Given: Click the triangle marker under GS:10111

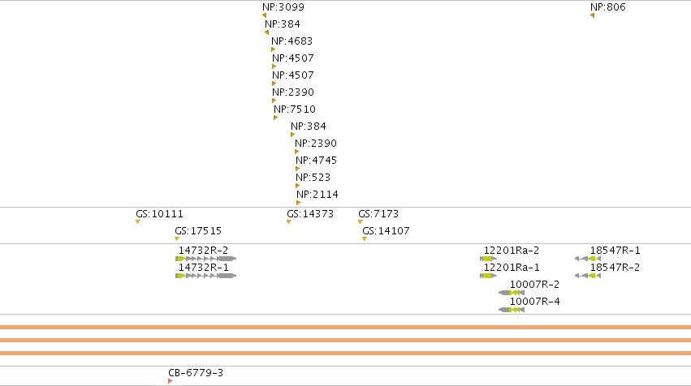Looking at the screenshot, I should pyautogui.click(x=138, y=222).
